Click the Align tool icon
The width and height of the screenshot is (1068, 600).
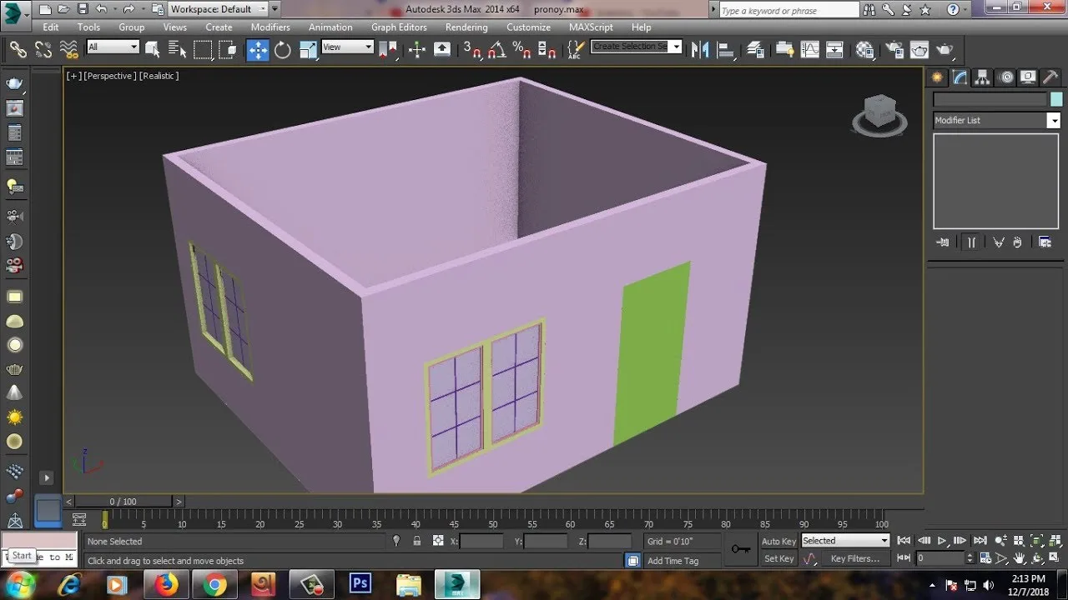(x=724, y=50)
